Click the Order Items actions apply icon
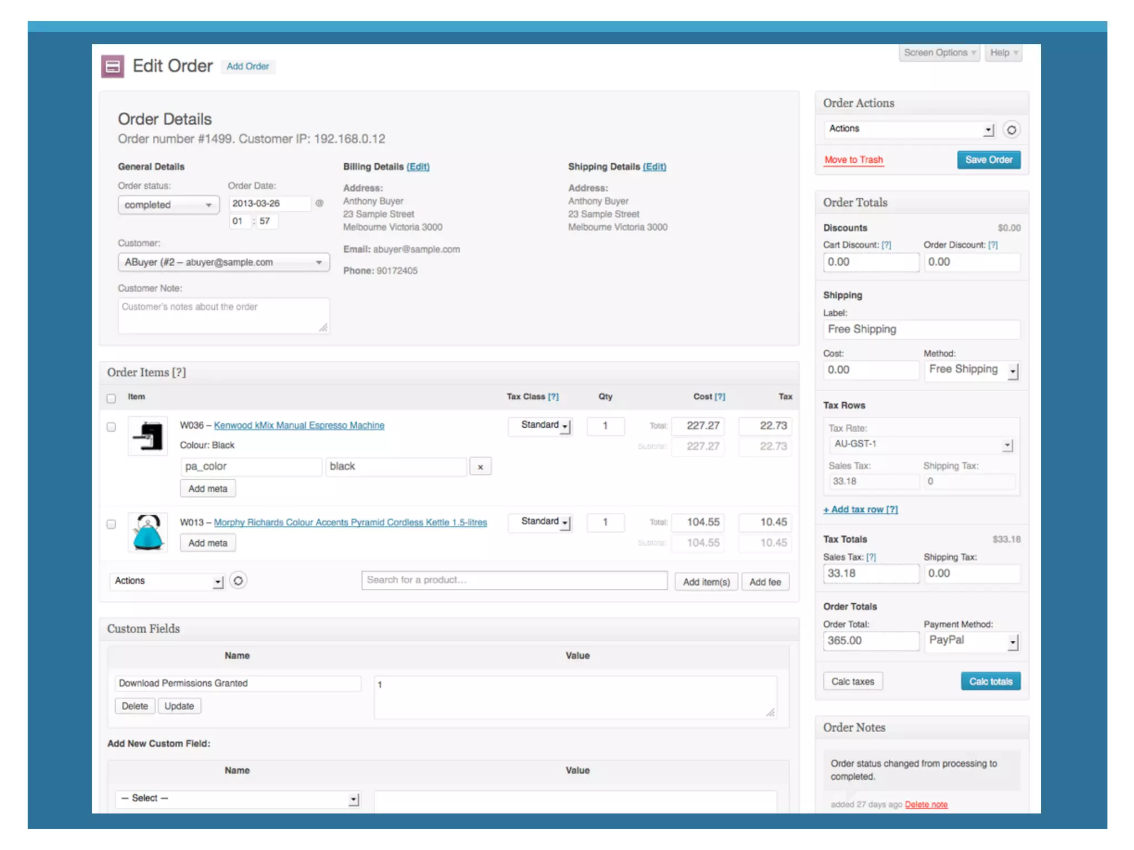Screen dimensions: 1134x850 tap(238, 581)
